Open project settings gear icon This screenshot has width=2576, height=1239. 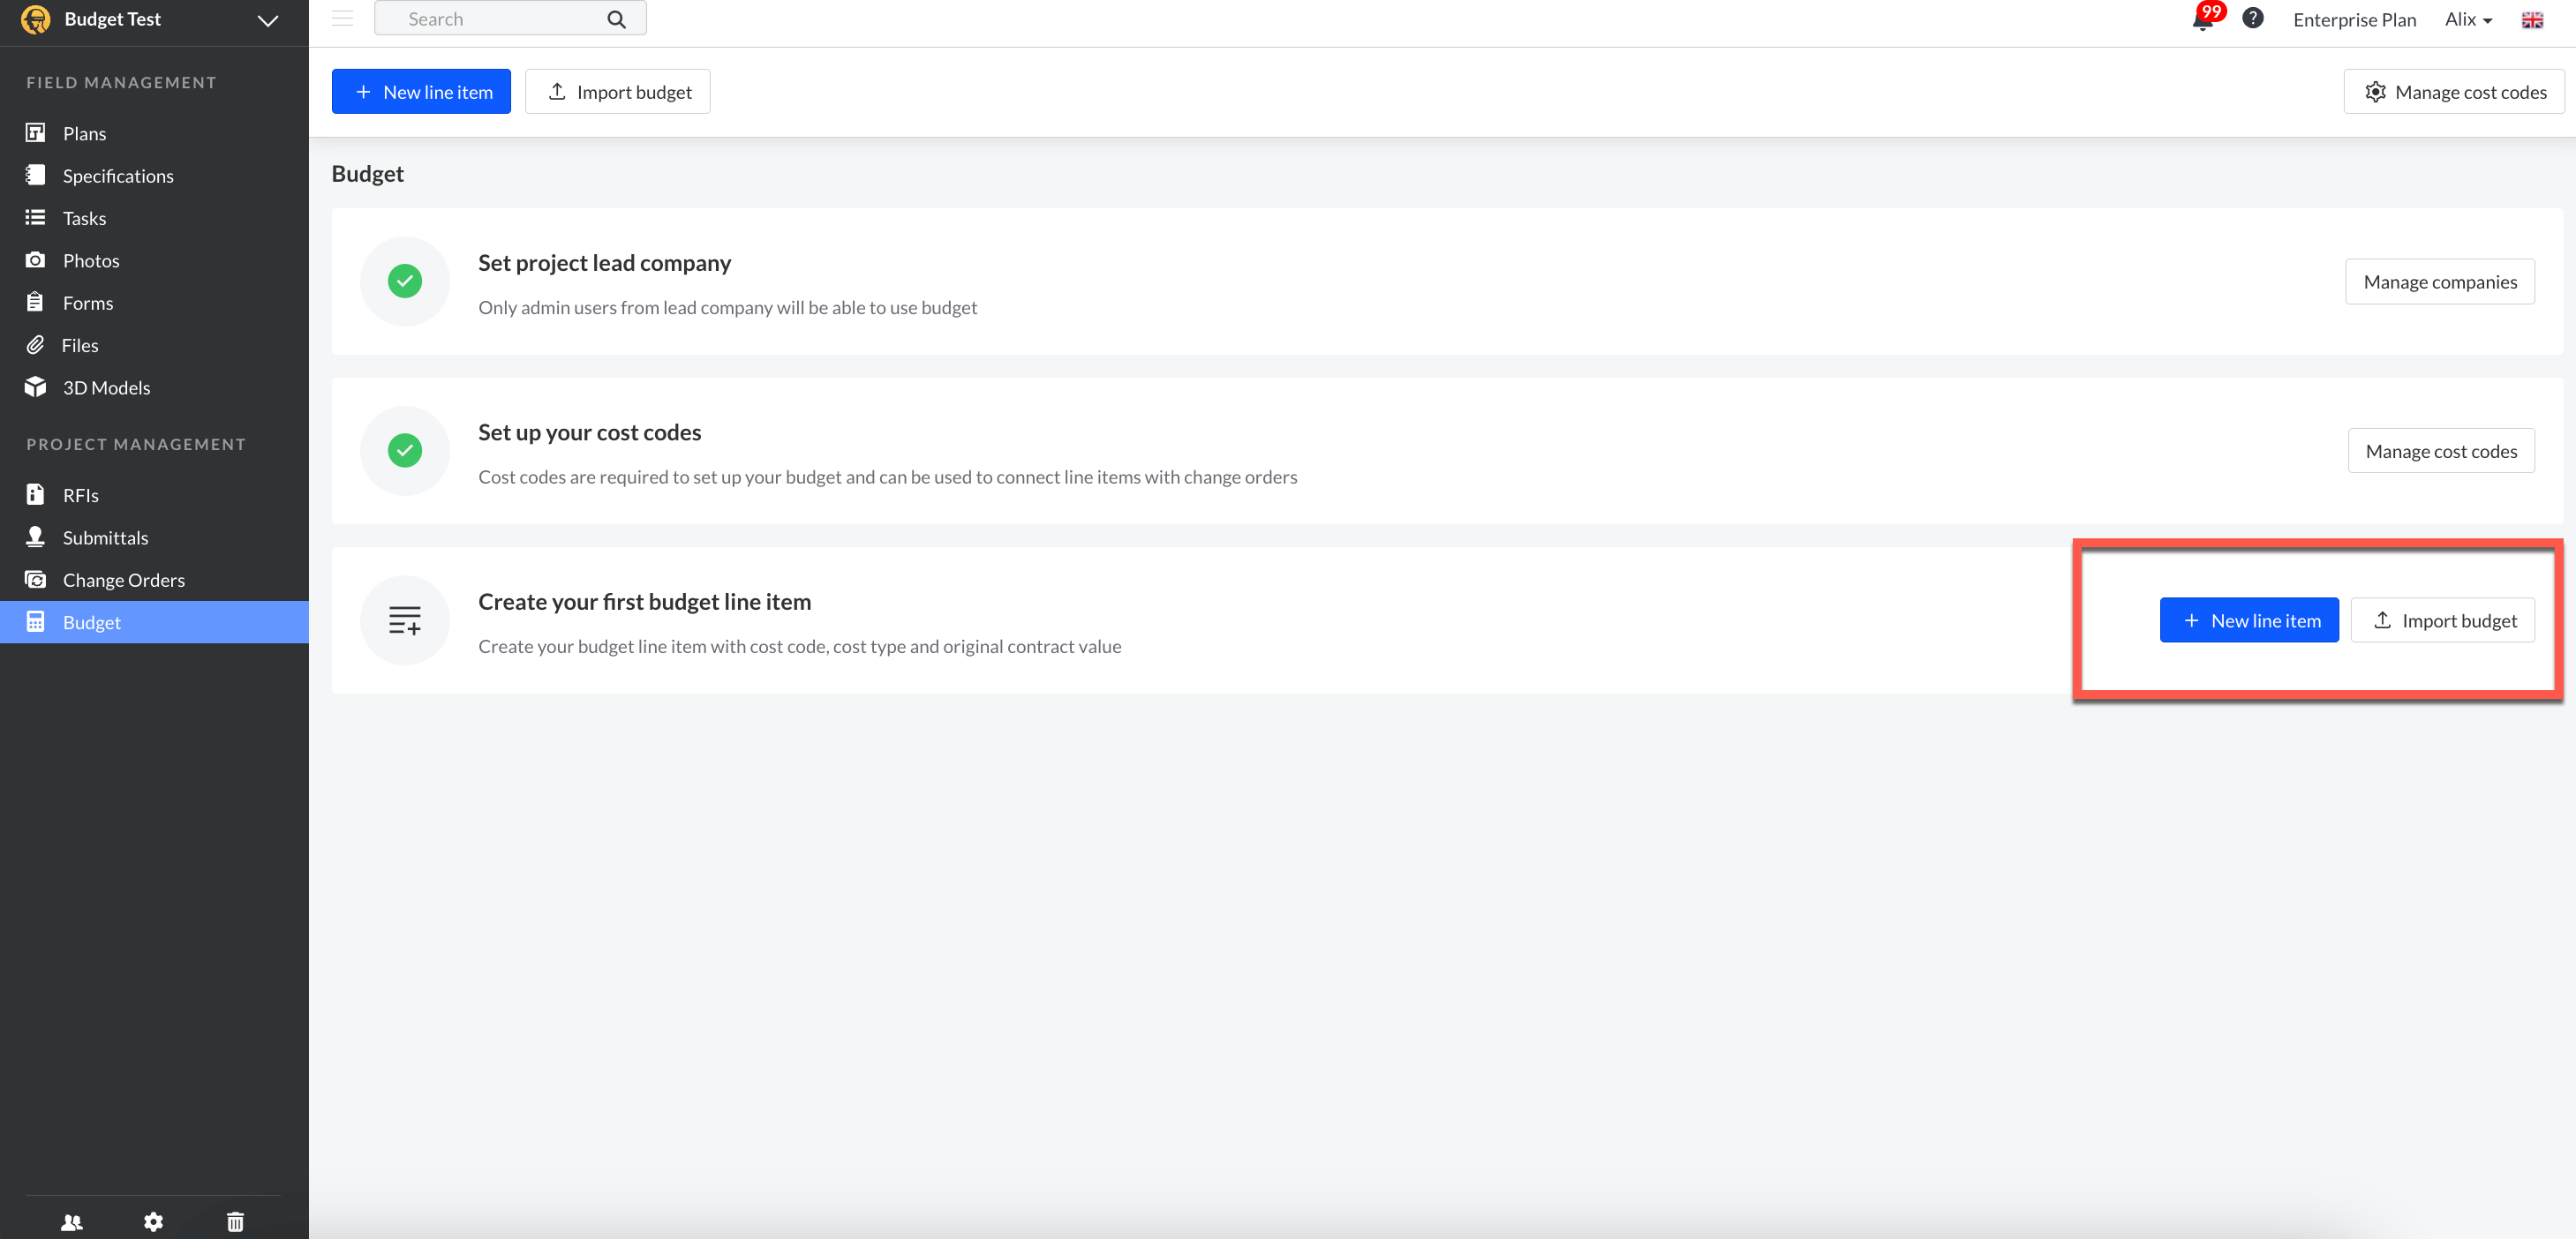[153, 1221]
